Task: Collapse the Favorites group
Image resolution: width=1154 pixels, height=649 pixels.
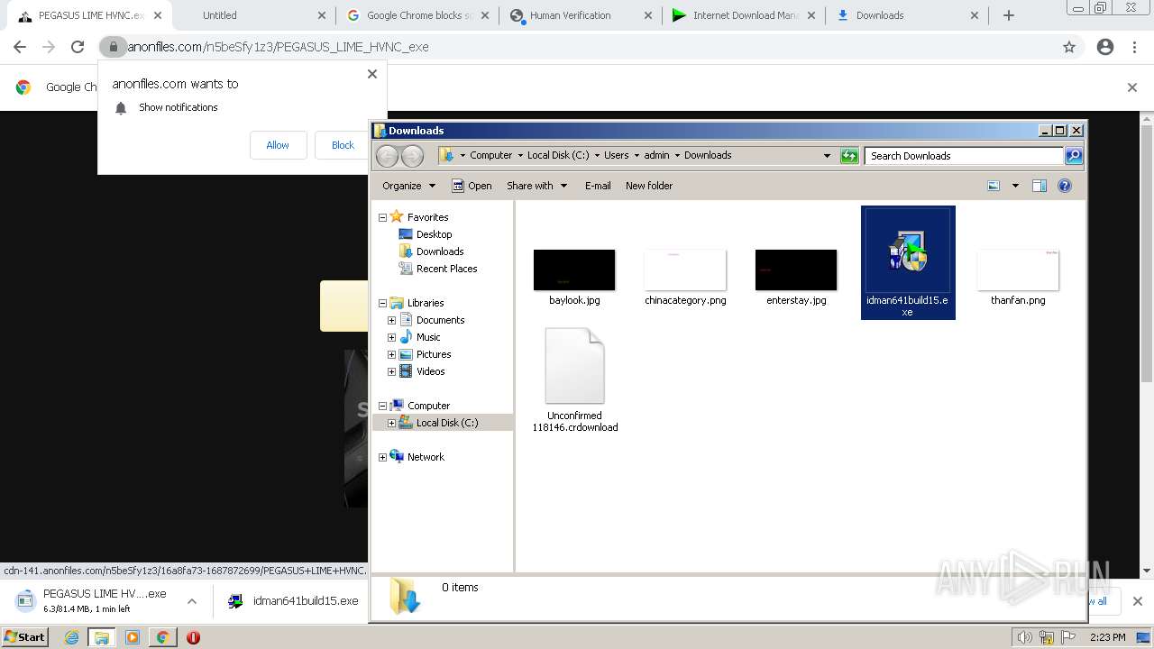Action: [x=382, y=217]
